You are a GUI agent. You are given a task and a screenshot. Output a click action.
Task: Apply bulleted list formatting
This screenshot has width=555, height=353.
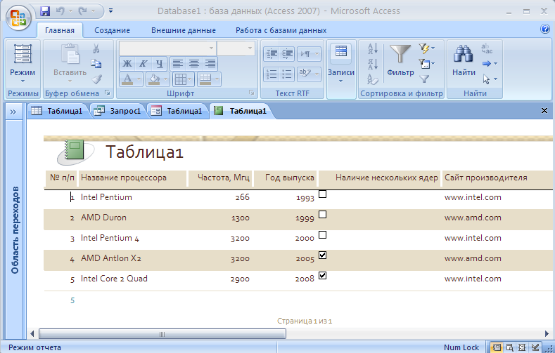[287, 74]
